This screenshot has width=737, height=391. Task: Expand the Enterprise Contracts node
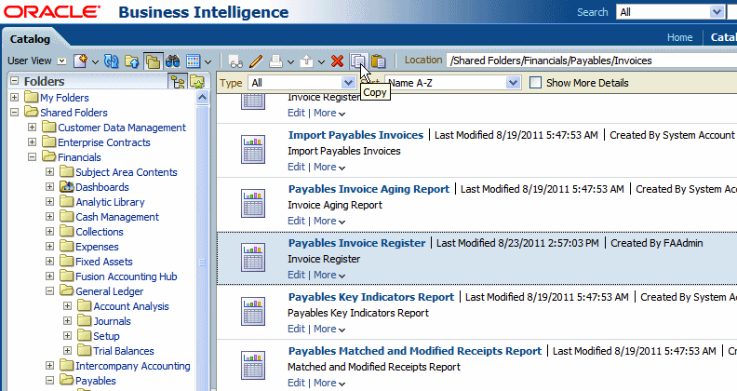(x=32, y=142)
